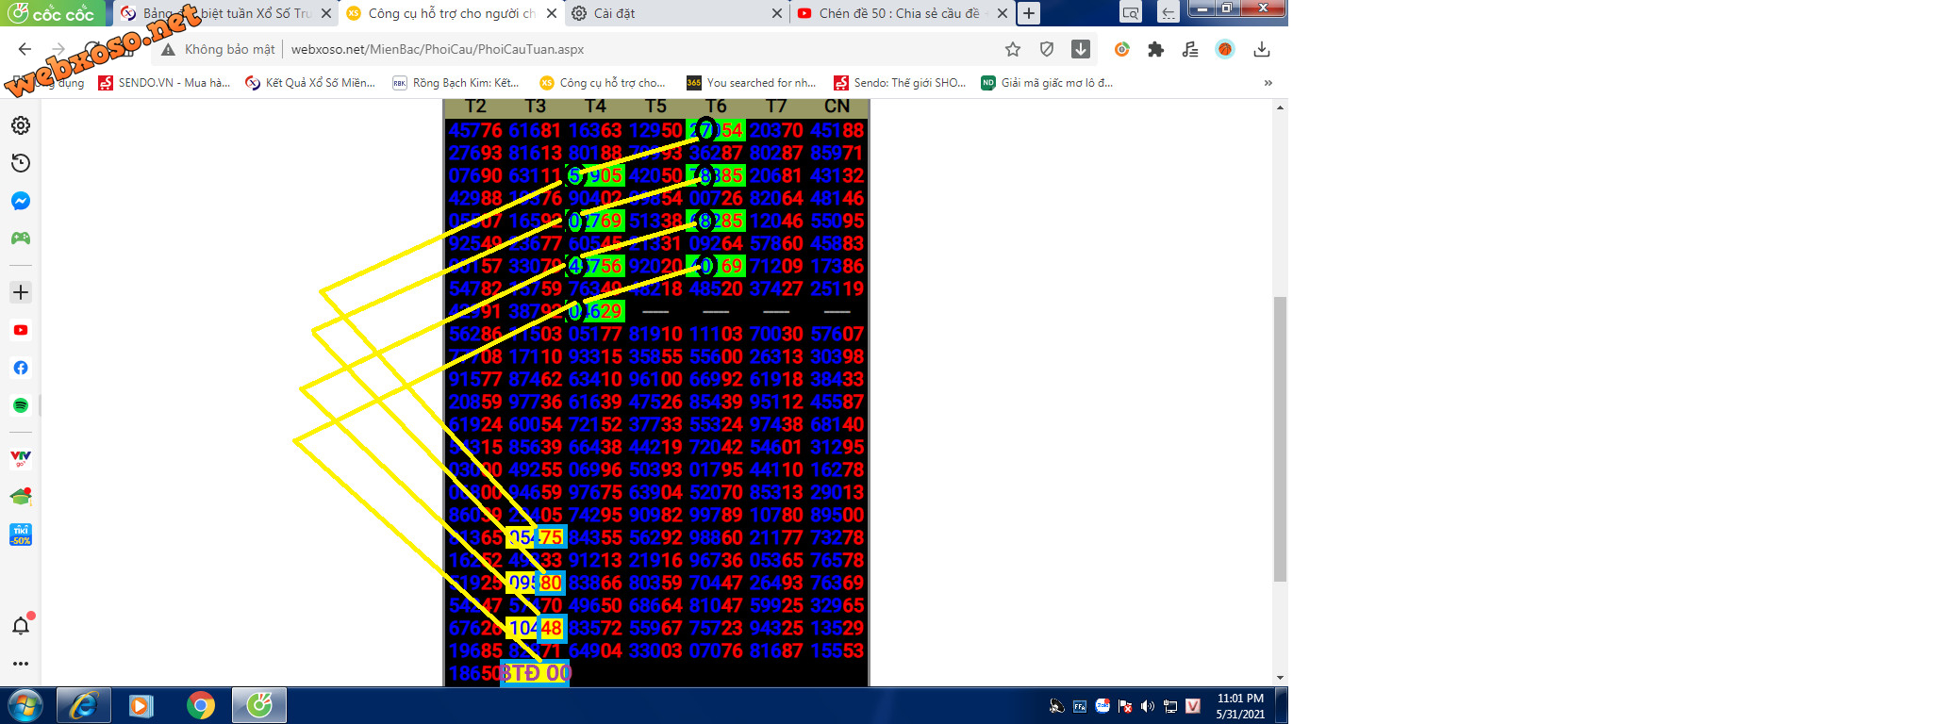The width and height of the screenshot is (1956, 724).
Task: Click the scrollbar down arrow
Action: (x=1280, y=678)
